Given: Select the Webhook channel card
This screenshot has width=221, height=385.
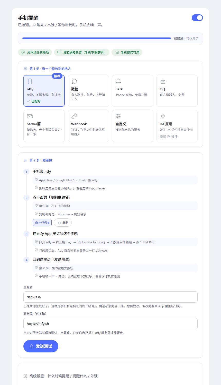Looking at the screenshot, I should pyautogui.click(x=88, y=126).
